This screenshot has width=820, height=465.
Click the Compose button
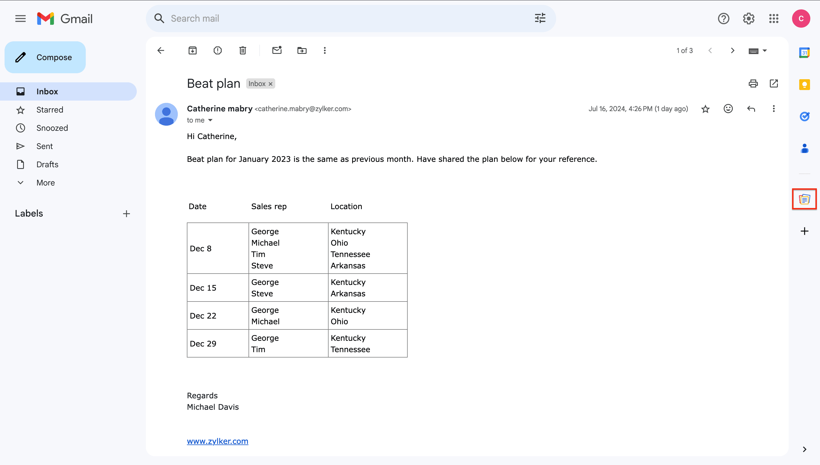pos(45,57)
